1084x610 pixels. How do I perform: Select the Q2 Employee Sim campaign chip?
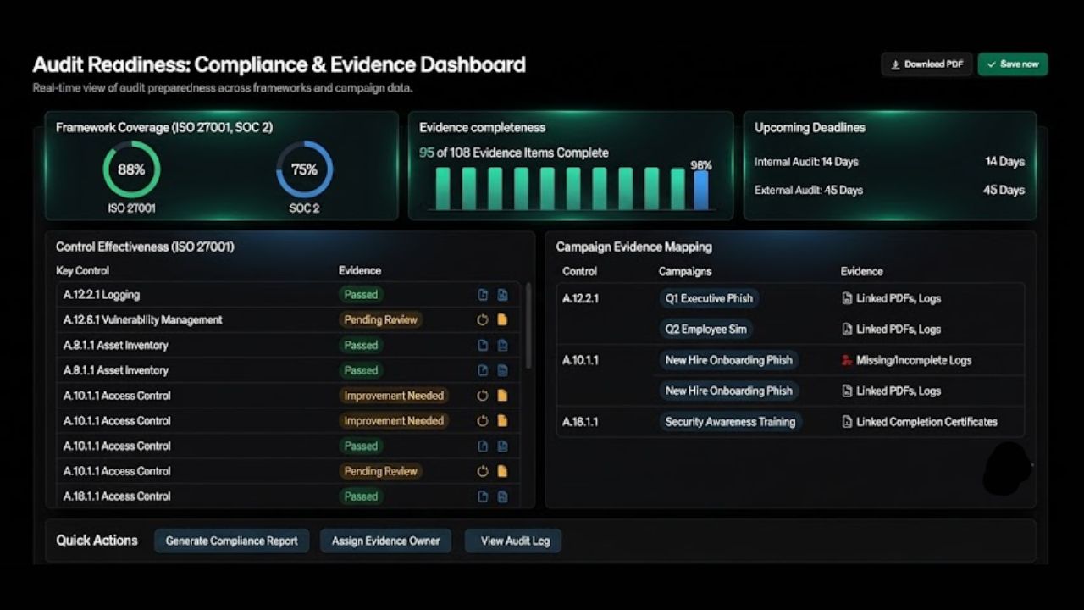(x=706, y=329)
